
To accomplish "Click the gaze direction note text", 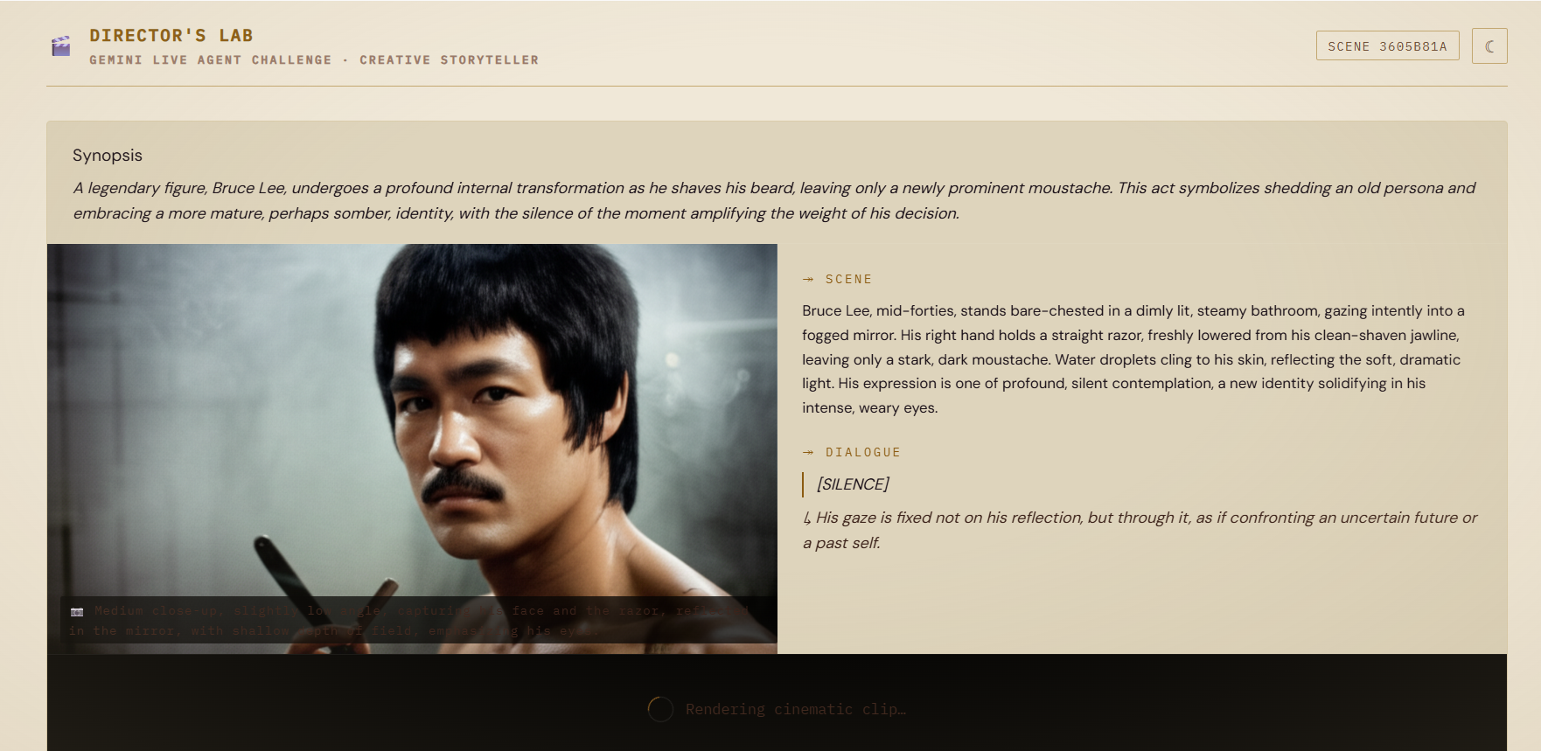I will coord(1140,530).
